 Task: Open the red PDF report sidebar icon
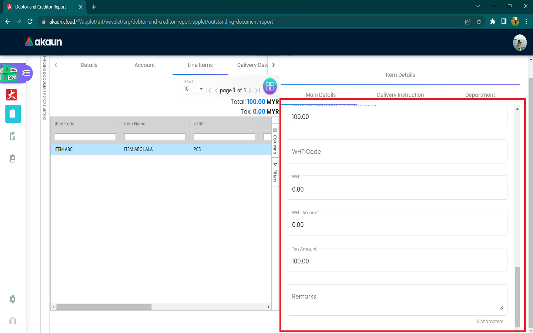click(11, 95)
